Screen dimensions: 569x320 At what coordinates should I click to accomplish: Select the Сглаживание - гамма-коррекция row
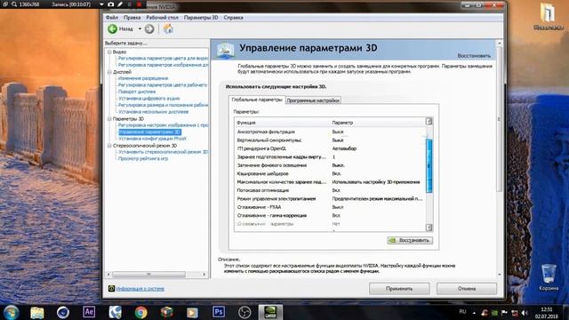click(330, 215)
